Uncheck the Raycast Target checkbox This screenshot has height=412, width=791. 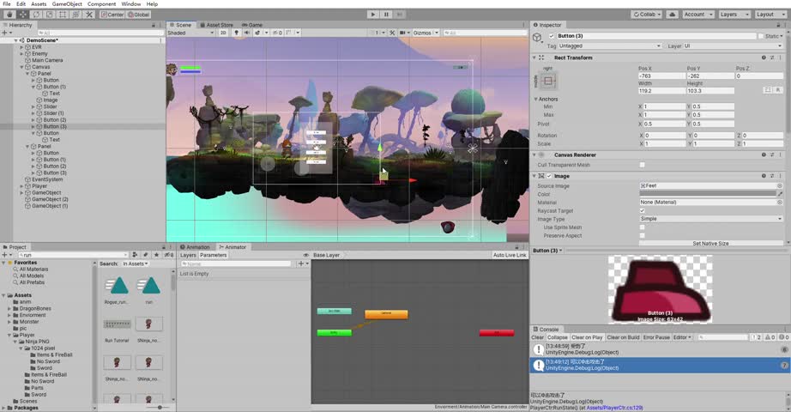click(x=643, y=210)
